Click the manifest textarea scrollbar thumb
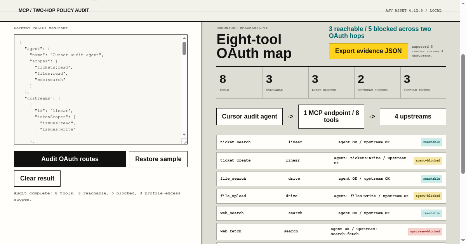The width and height of the screenshot is (466, 244). (184, 48)
